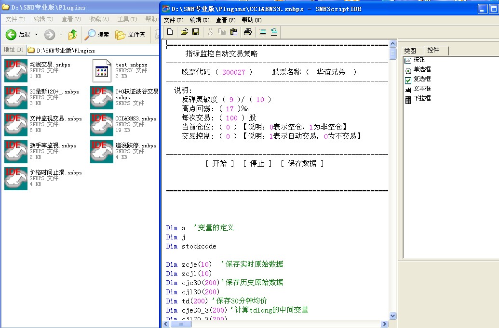The width and height of the screenshot is (499, 328).
Task: Click the New file icon in SNBScriptIDE toolbar
Action: (x=170, y=32)
